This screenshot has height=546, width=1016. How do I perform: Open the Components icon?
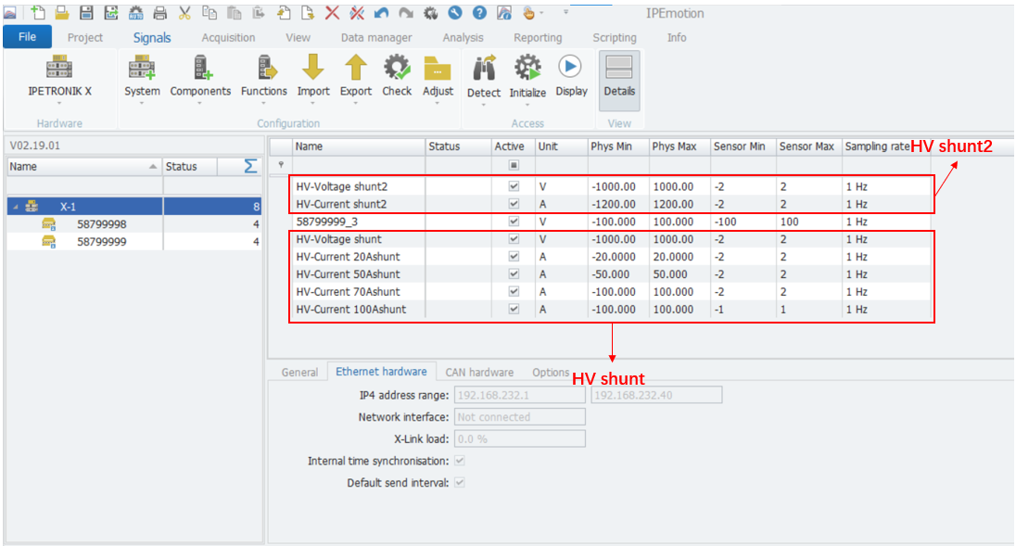[x=202, y=68]
